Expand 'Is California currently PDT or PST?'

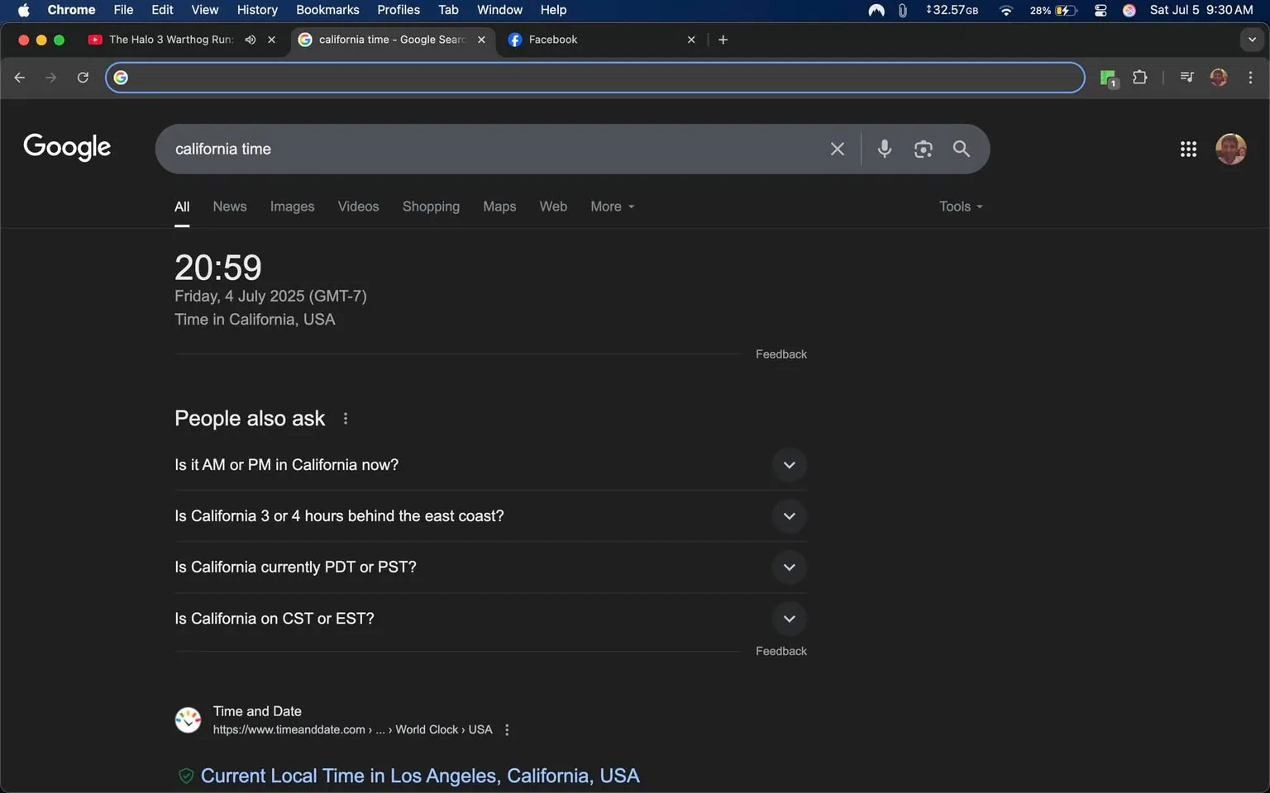[788, 567]
